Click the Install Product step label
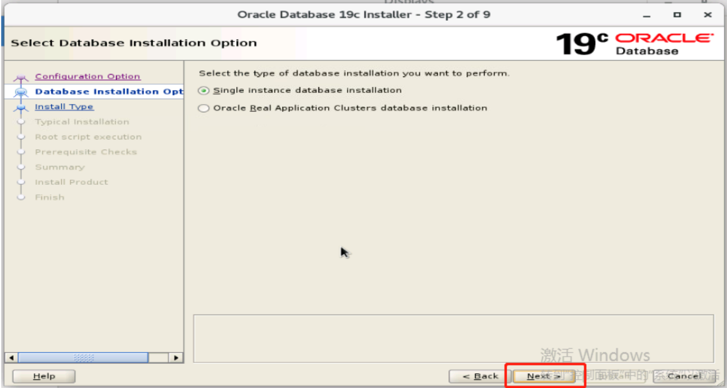 (x=72, y=182)
